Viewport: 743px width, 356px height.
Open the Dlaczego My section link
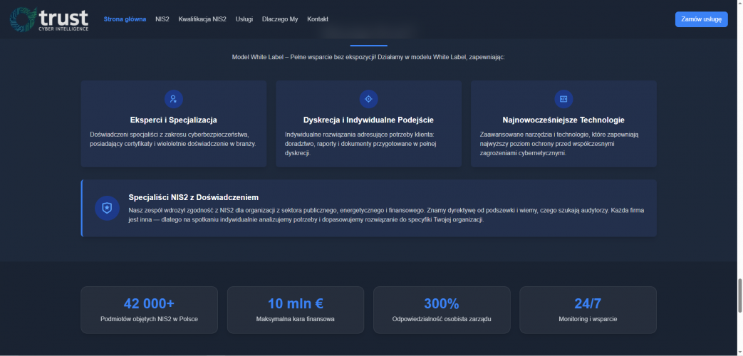tap(280, 19)
